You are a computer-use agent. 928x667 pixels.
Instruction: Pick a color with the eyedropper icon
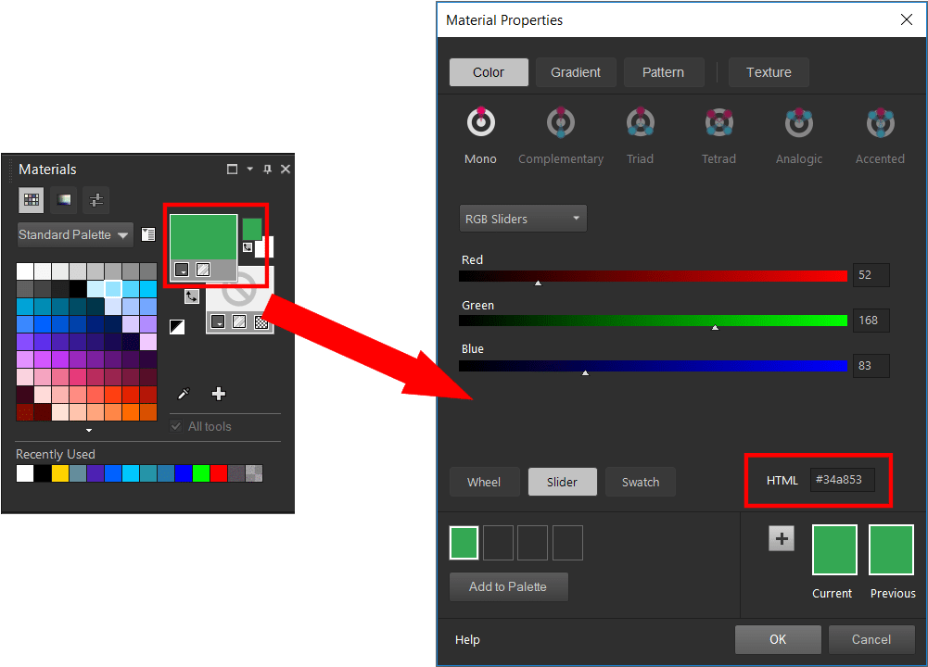tap(184, 393)
